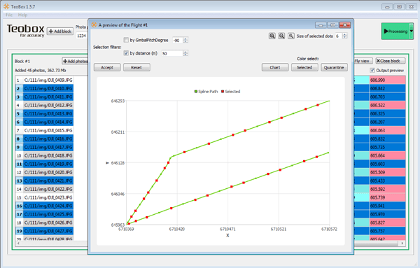Click the 605.509 value cell
Viewport: 420px width, 268px height.
tap(387, 172)
